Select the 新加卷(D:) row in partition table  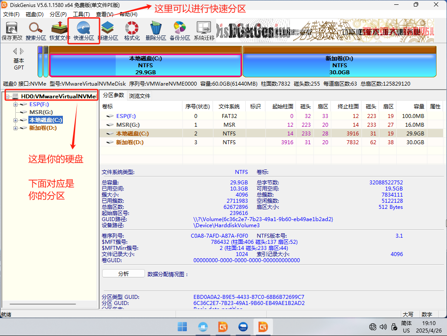coord(272,142)
